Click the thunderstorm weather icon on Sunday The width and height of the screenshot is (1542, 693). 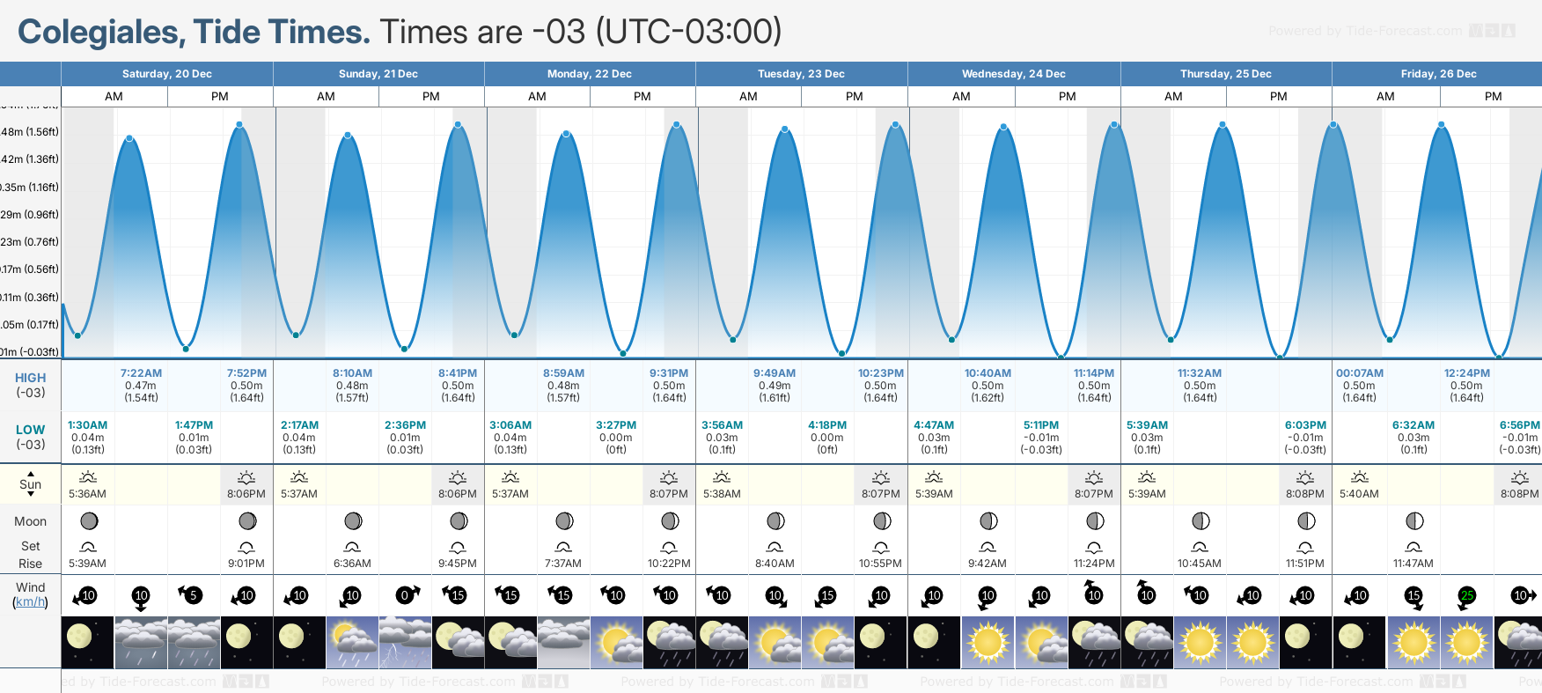(x=405, y=643)
